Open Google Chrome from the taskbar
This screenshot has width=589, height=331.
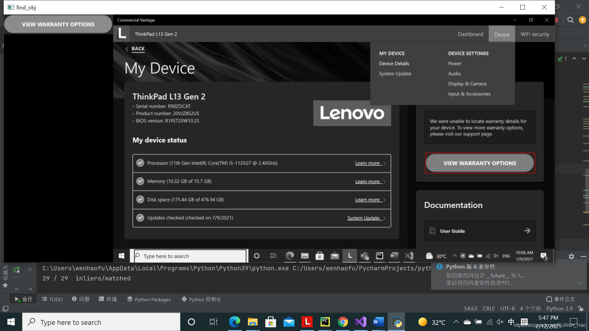343,322
